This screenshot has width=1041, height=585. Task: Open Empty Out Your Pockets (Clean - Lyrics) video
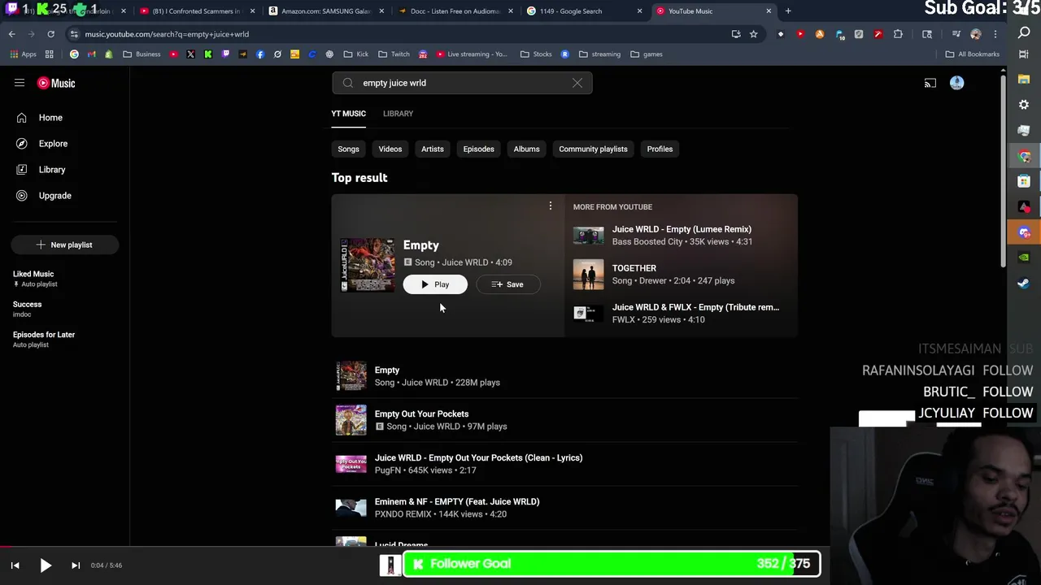[x=564, y=464]
